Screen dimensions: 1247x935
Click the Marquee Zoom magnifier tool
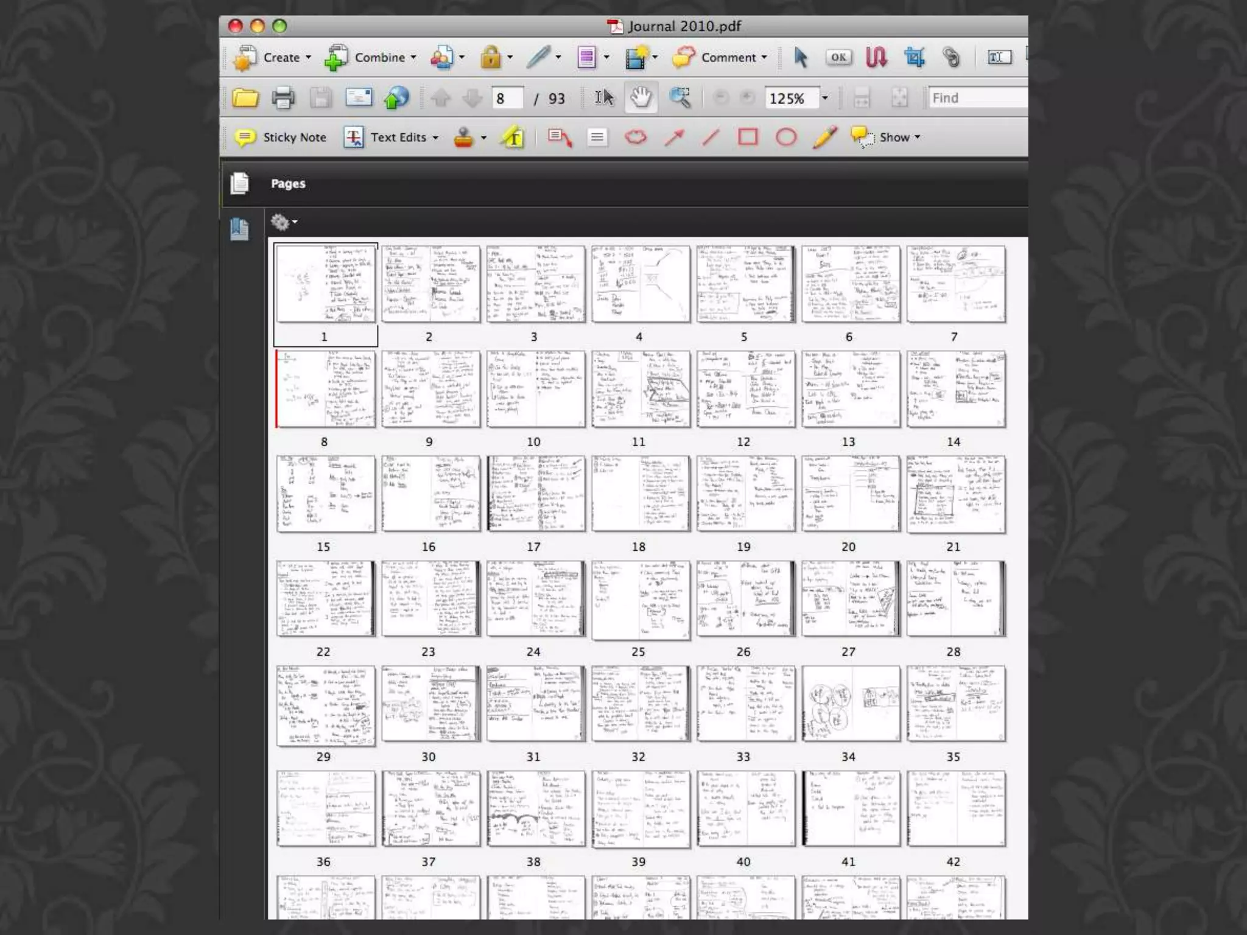(680, 98)
